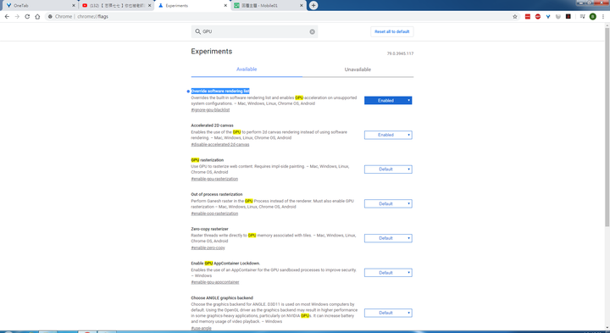The image size is (610, 333).
Task: Close the OneTab tab
Action: (73, 5)
